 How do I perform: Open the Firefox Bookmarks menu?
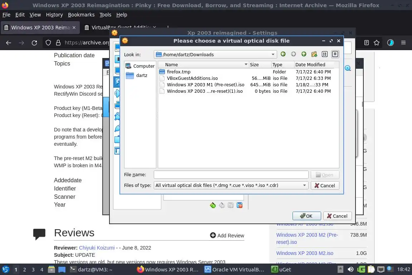tap(81, 15)
